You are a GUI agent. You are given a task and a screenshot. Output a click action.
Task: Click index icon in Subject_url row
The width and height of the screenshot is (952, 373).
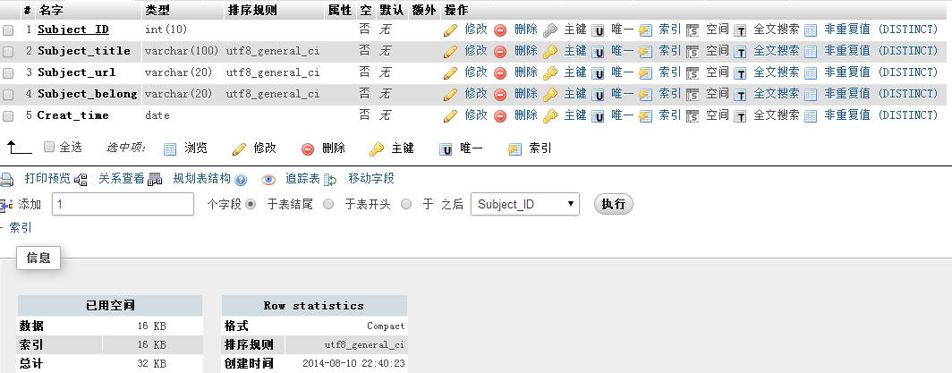click(645, 73)
